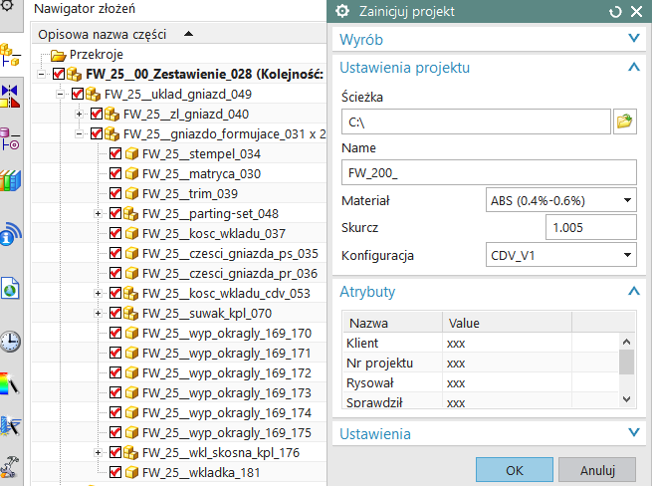652x486 pixels.
Task: Open the Materiał dropdown ABS (0.4%-0.6%)
Action: coord(561,200)
